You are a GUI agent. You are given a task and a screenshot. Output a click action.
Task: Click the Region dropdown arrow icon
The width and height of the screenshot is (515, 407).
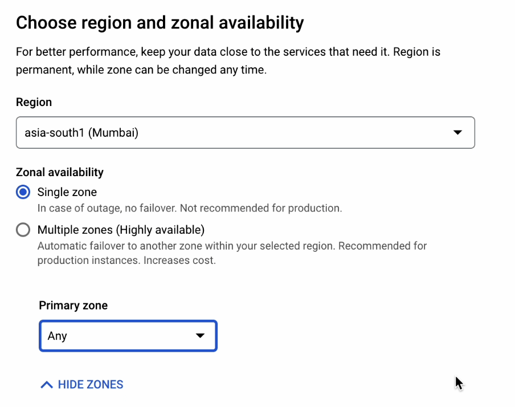pyautogui.click(x=457, y=133)
